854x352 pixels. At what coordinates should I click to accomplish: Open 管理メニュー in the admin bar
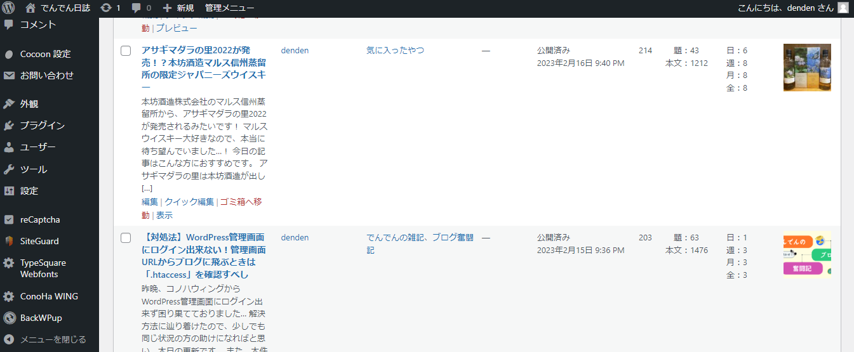coord(230,8)
